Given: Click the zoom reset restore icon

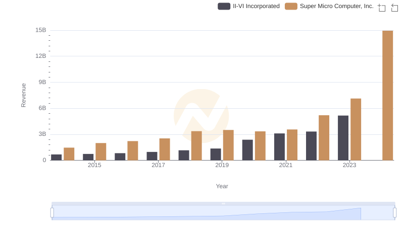Looking at the screenshot, I should pos(394,8).
